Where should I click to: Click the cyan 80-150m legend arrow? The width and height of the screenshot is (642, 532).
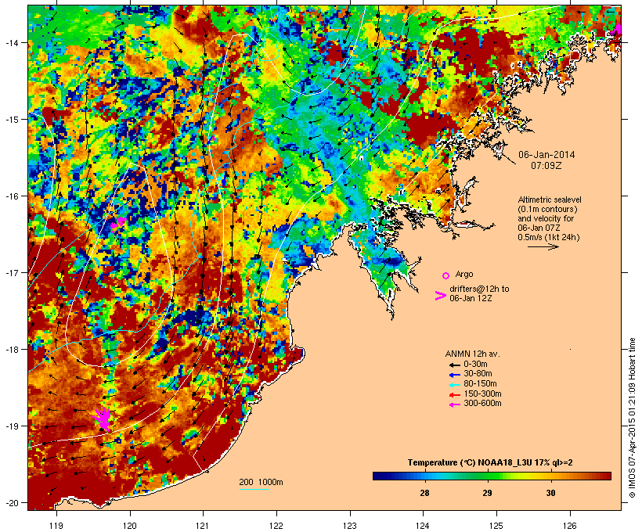tap(454, 385)
